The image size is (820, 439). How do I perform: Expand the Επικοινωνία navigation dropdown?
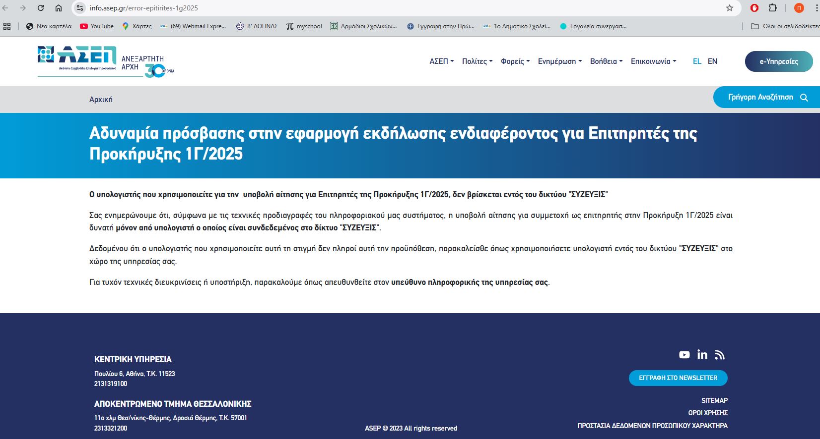click(x=654, y=61)
